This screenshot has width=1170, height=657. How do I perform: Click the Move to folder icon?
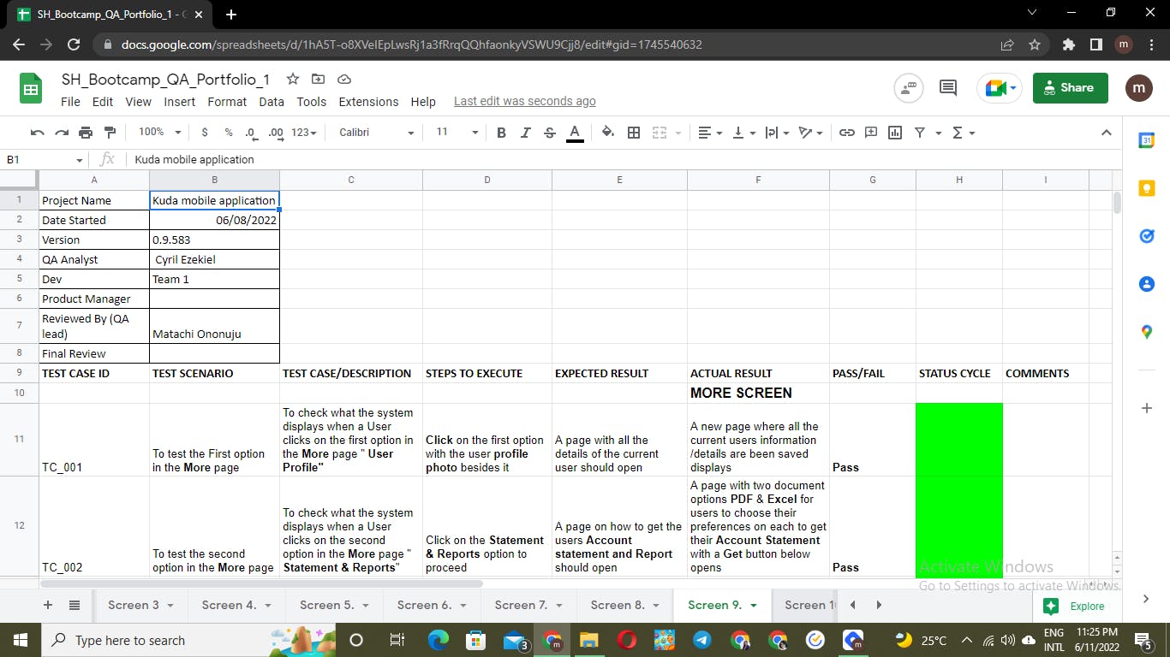(x=318, y=79)
